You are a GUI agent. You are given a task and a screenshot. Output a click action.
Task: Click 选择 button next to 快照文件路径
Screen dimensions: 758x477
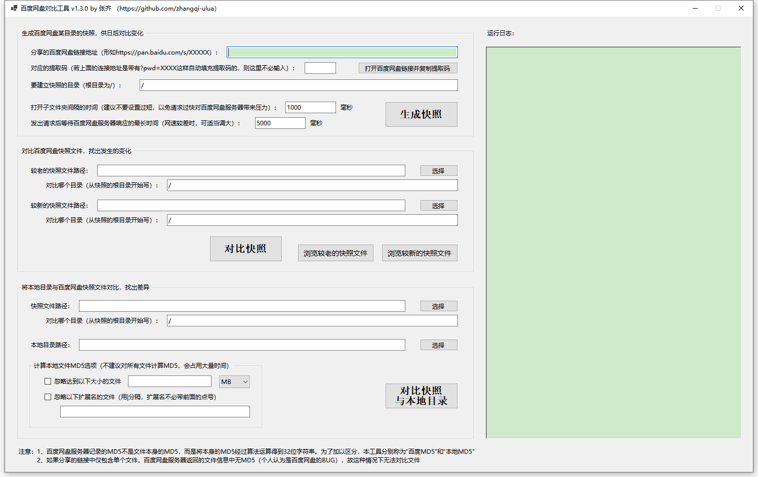pyautogui.click(x=439, y=306)
